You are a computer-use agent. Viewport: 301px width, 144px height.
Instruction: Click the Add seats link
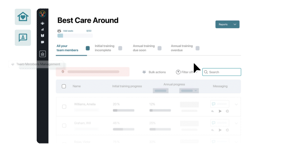pyautogui.click(x=68, y=31)
